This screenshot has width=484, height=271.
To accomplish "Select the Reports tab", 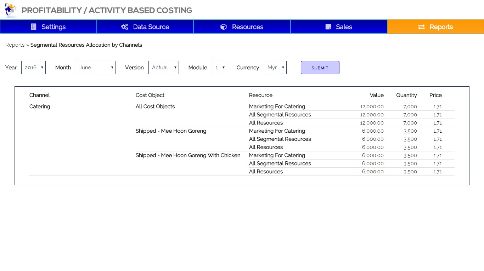I will pyautogui.click(x=435, y=27).
